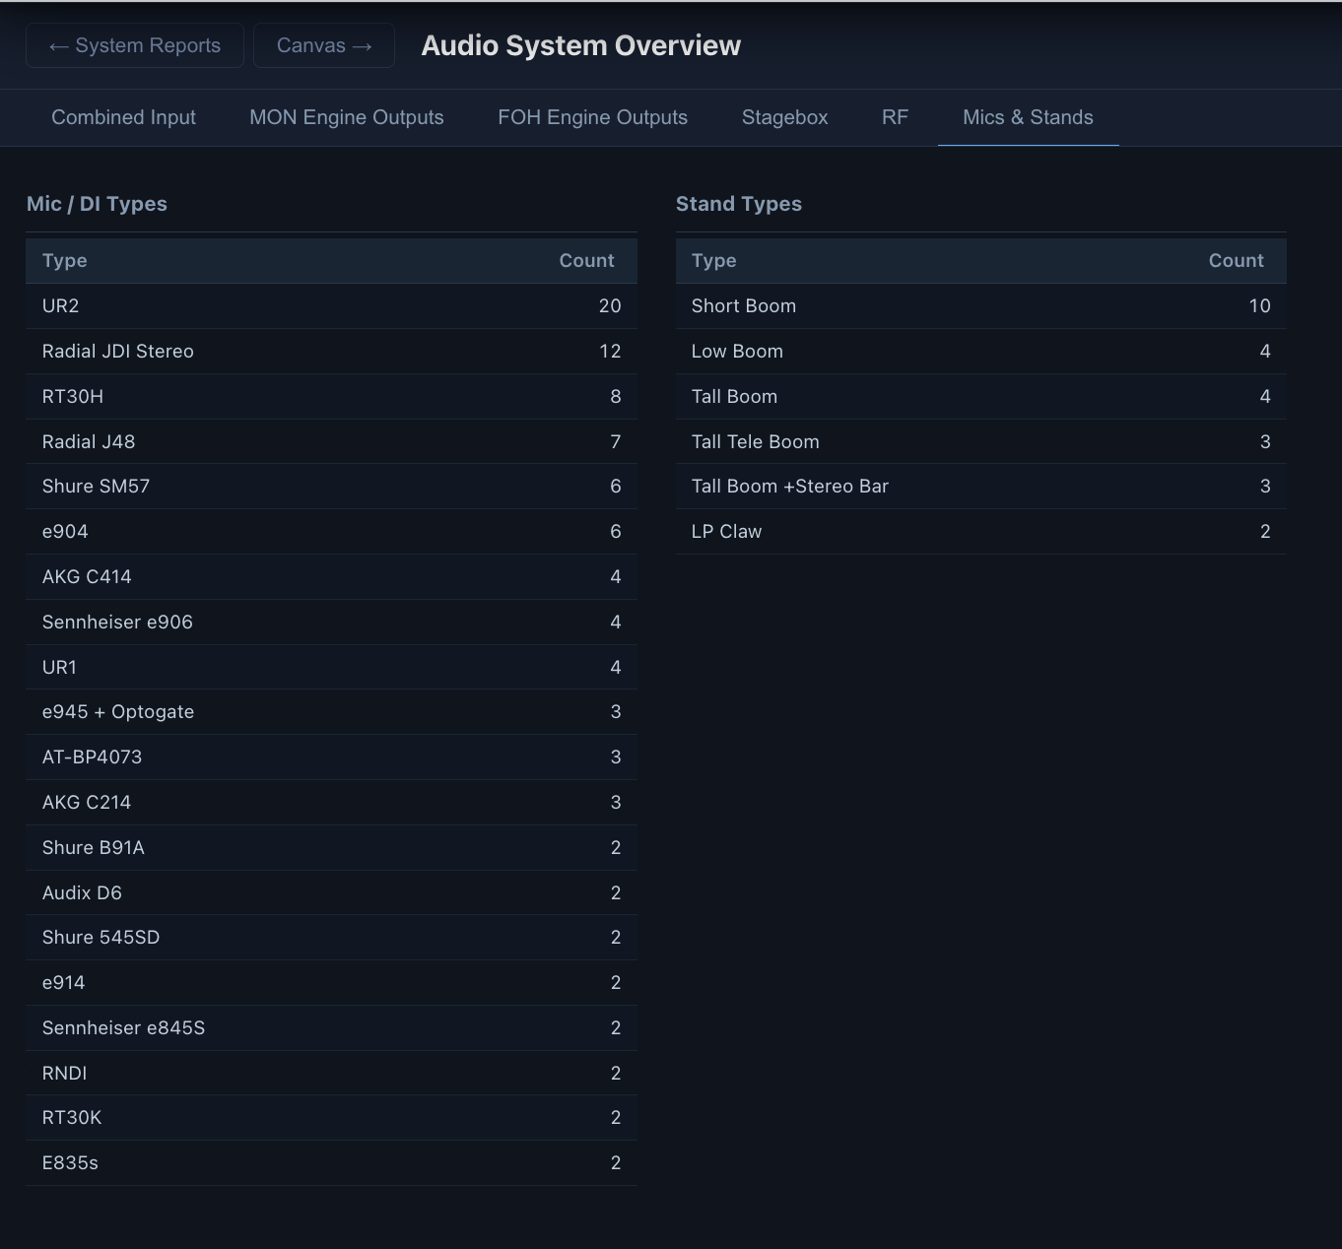Screen dimensions: 1342x1249
Task: Click the RT30H mic type
Action: 331,397
